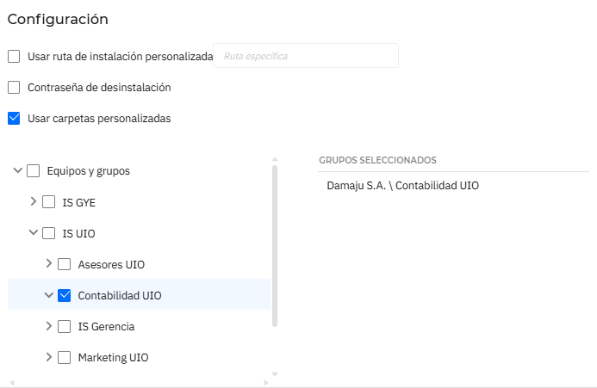Enable custom installation path checkbox
This screenshot has height=388, width=597.
(x=14, y=56)
